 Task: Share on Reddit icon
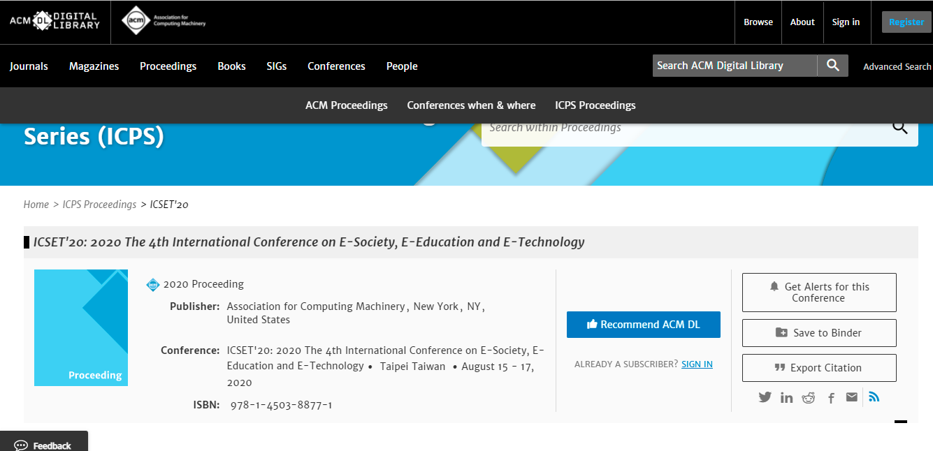coord(809,398)
